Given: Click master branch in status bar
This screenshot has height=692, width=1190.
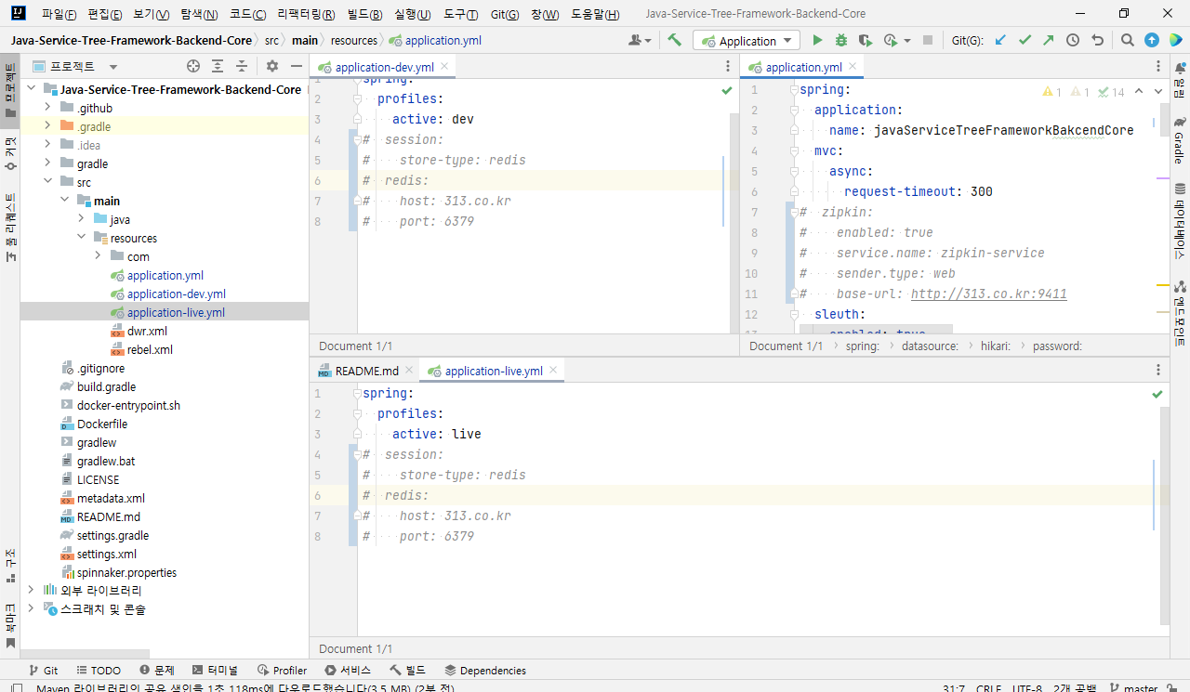Looking at the screenshot, I should (x=1133, y=688).
